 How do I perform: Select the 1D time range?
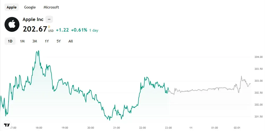point(10,41)
